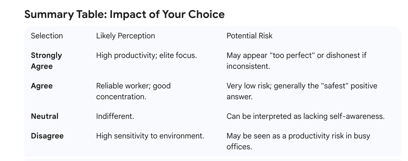
Task: Click the "Indifferent." perception cell
Action: [115, 116]
